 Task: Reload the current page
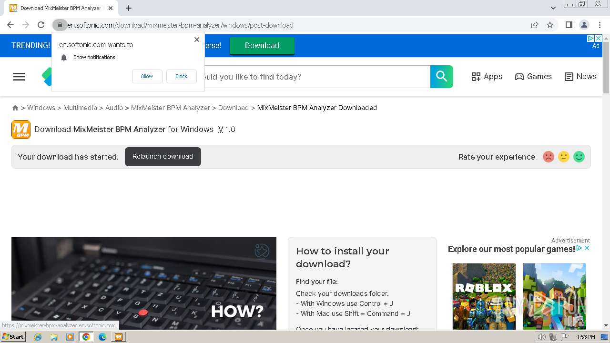[x=41, y=25]
